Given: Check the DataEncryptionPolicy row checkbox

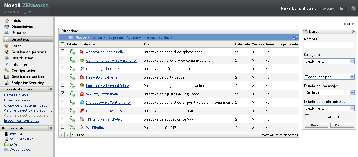Looking at the screenshot, I should (x=62, y=68).
